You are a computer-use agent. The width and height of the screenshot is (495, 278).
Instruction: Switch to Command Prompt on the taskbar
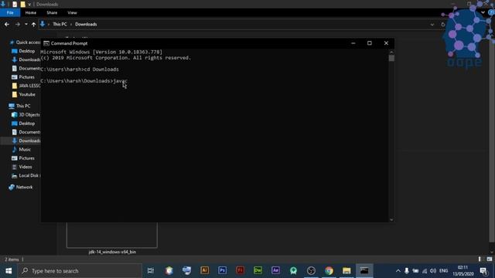pos(364,271)
